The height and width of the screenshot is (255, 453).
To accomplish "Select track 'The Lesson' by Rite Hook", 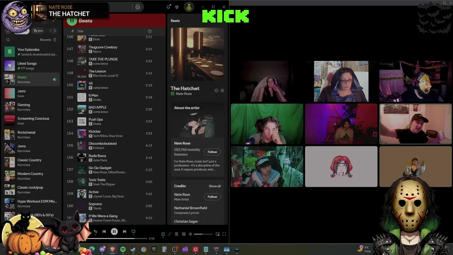I will [x=115, y=73].
